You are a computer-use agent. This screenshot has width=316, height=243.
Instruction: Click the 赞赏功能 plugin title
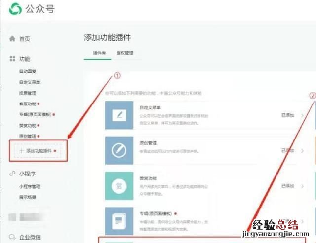tap(148, 178)
